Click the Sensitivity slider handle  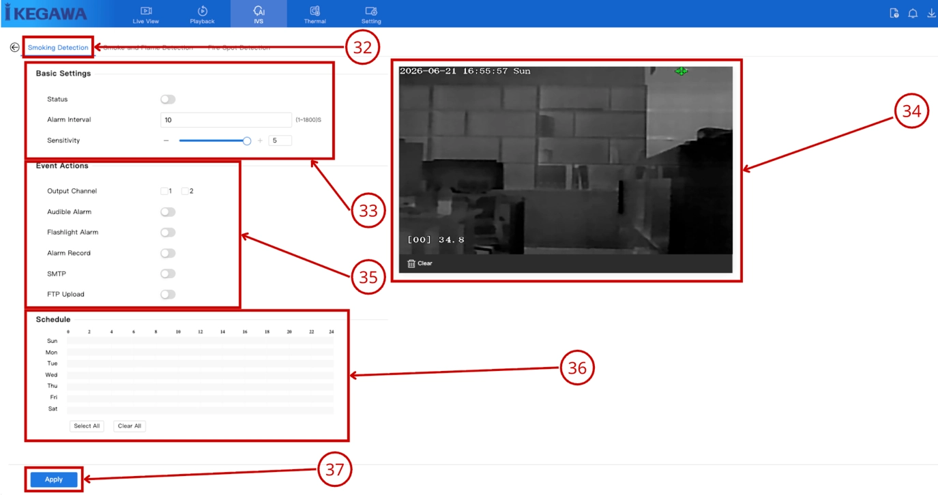[x=247, y=141]
